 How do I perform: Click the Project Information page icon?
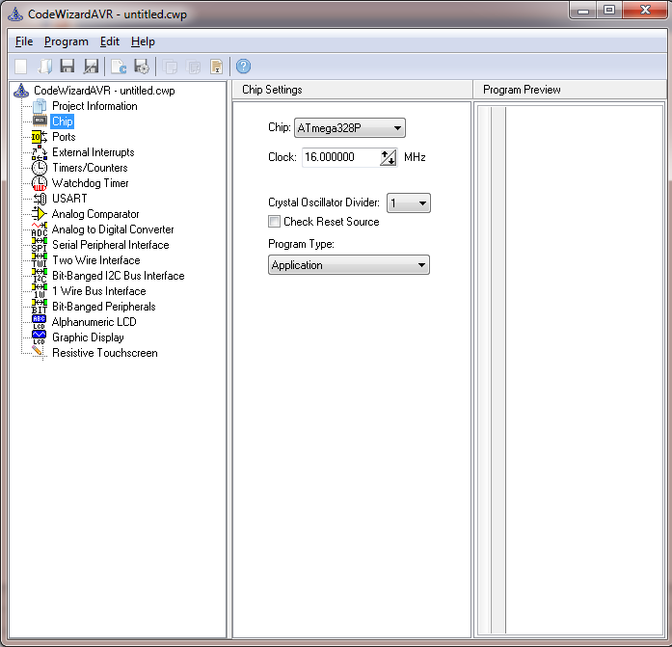tap(40, 106)
